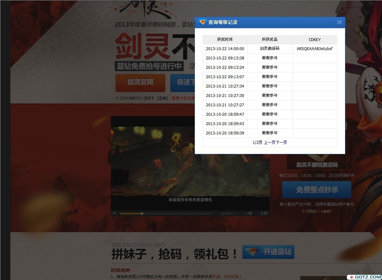Select row 2013-10-21 10:27:30
382x280 pixels.
point(270,96)
